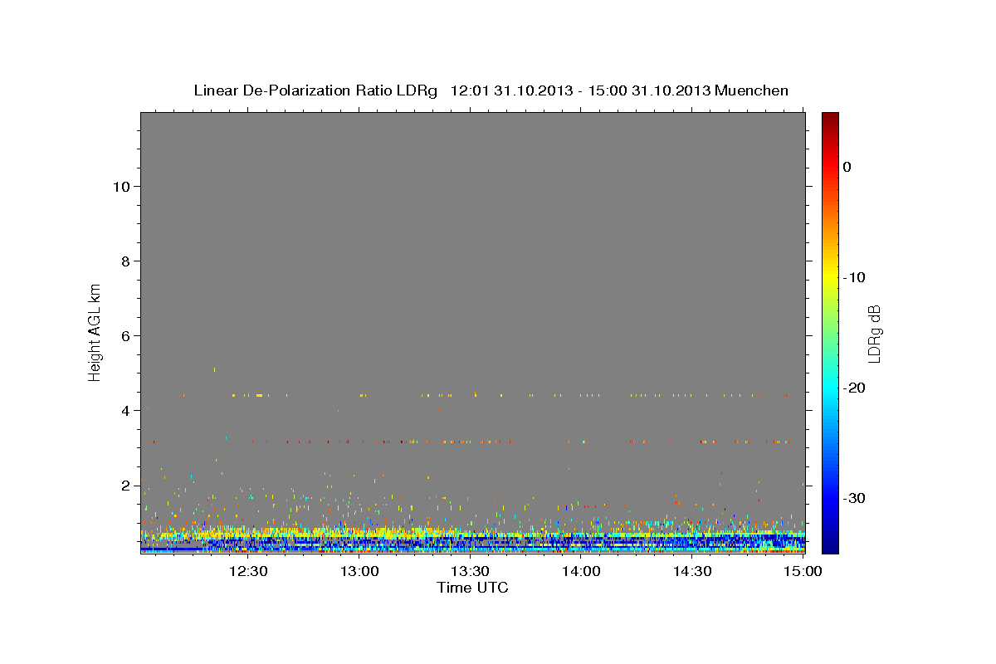Select the 13:00 time tick label
Image resolution: width=996 pixels, height=664 pixels.
(359, 571)
